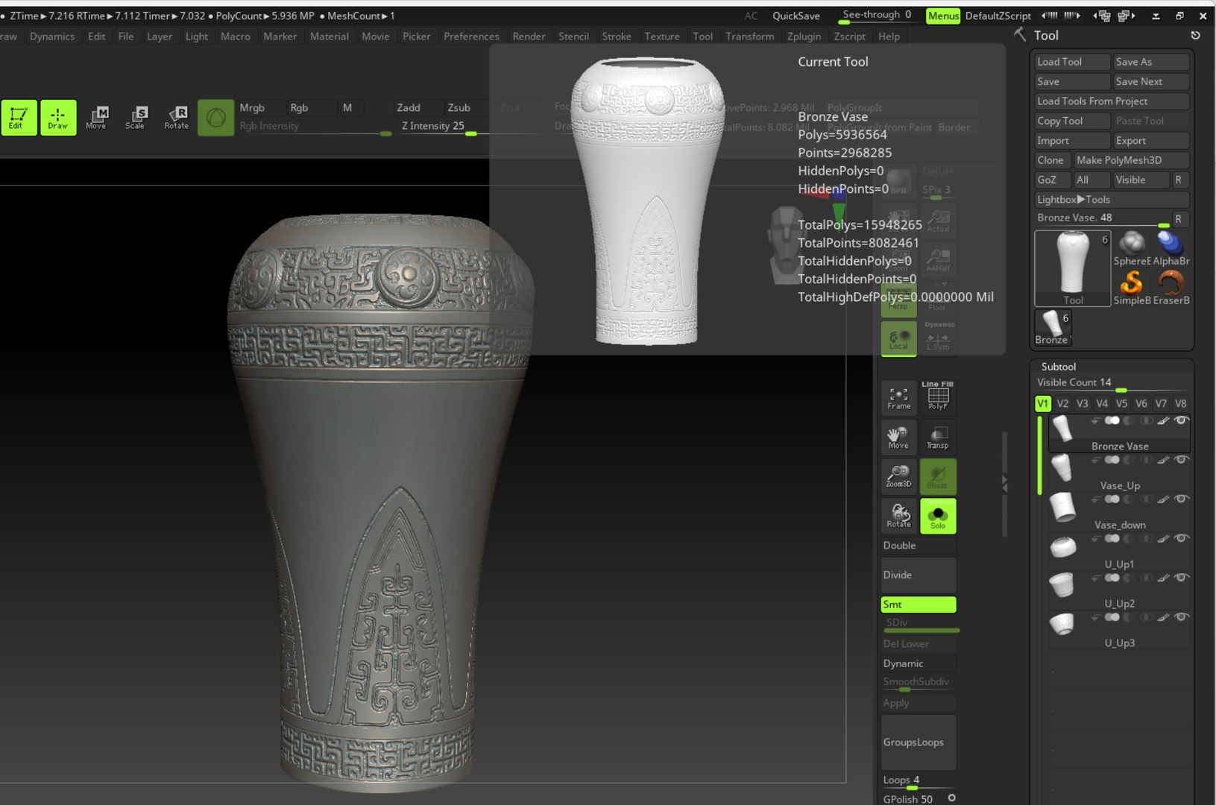Click the QuickSave button
Viewport: 1216px width, 805px height.
796,16
